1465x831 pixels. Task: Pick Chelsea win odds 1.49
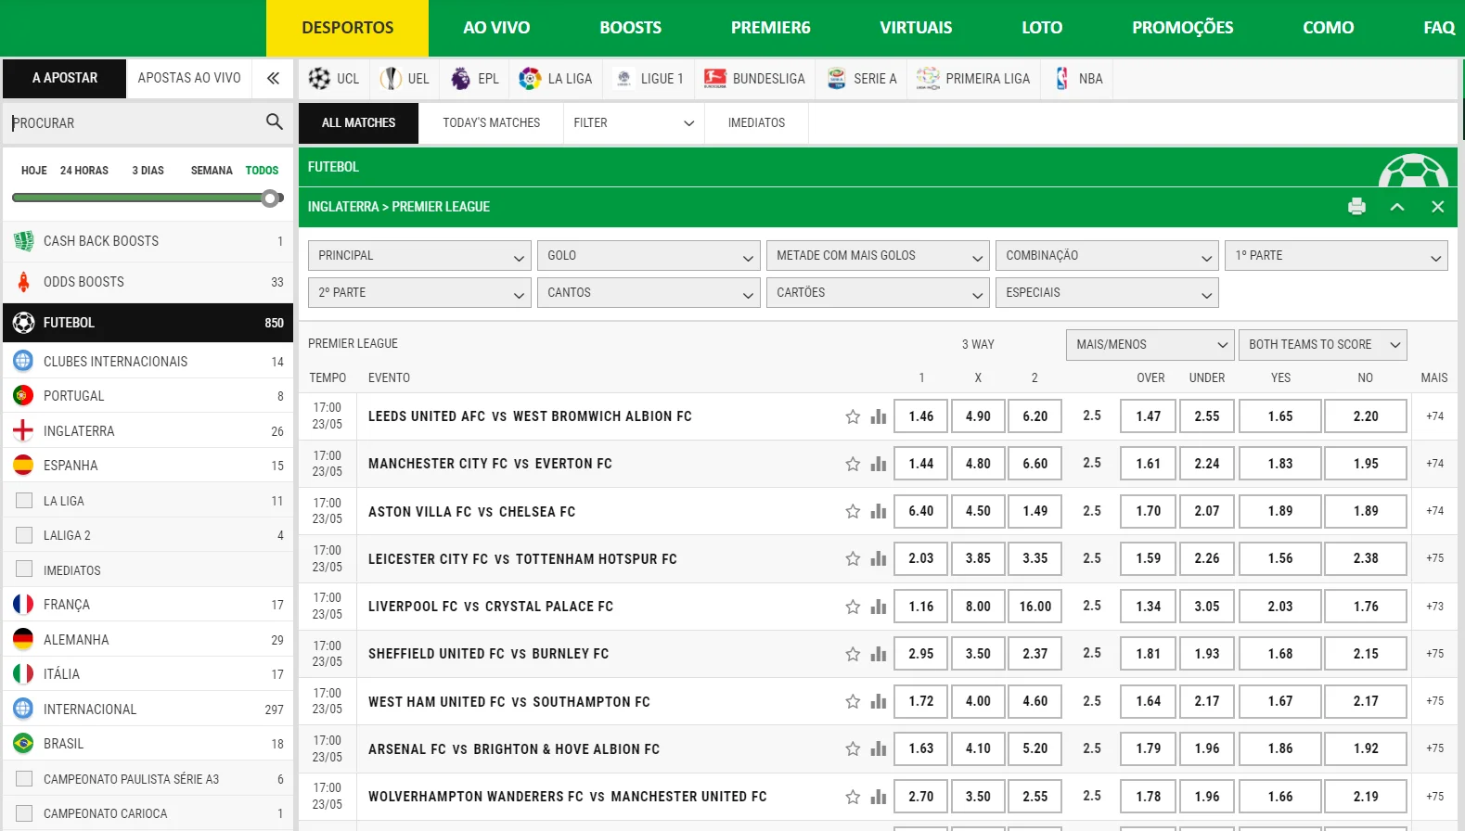pyautogui.click(x=1035, y=511)
